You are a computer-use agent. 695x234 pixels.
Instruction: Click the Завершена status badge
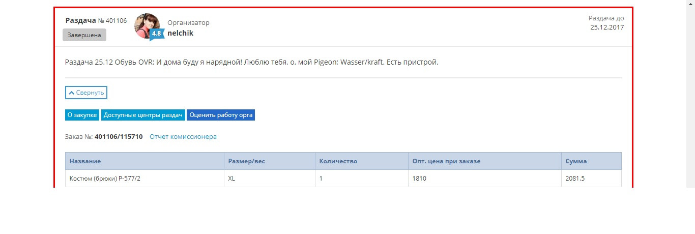84,35
